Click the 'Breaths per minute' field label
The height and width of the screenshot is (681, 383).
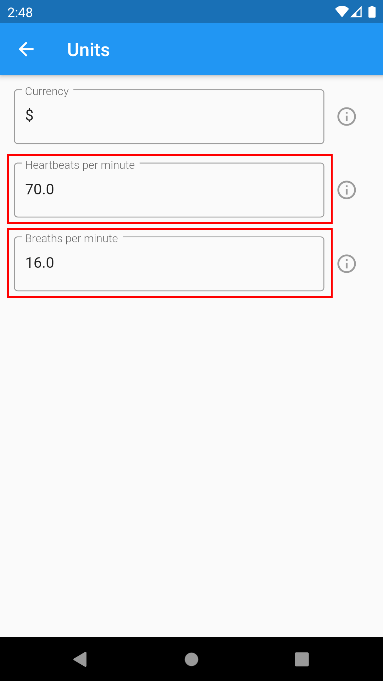point(71,239)
